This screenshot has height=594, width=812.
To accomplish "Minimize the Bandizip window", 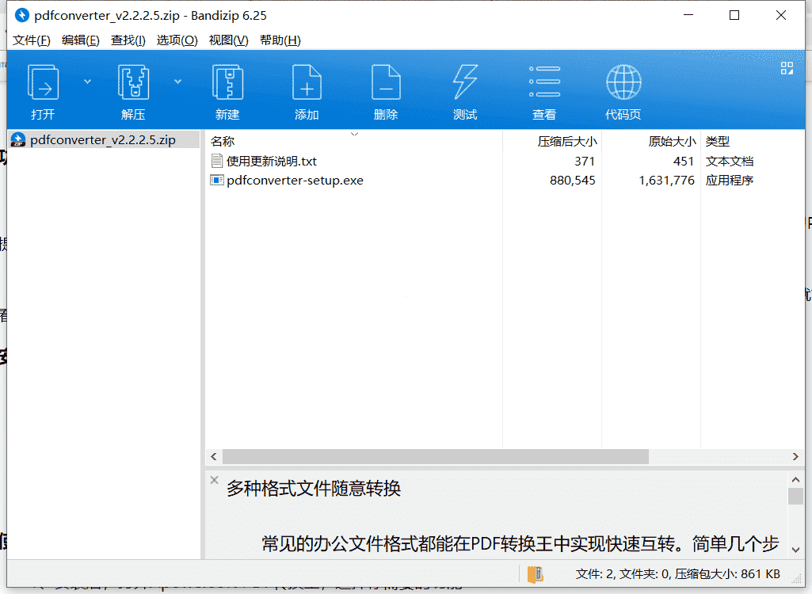I will pos(688,16).
